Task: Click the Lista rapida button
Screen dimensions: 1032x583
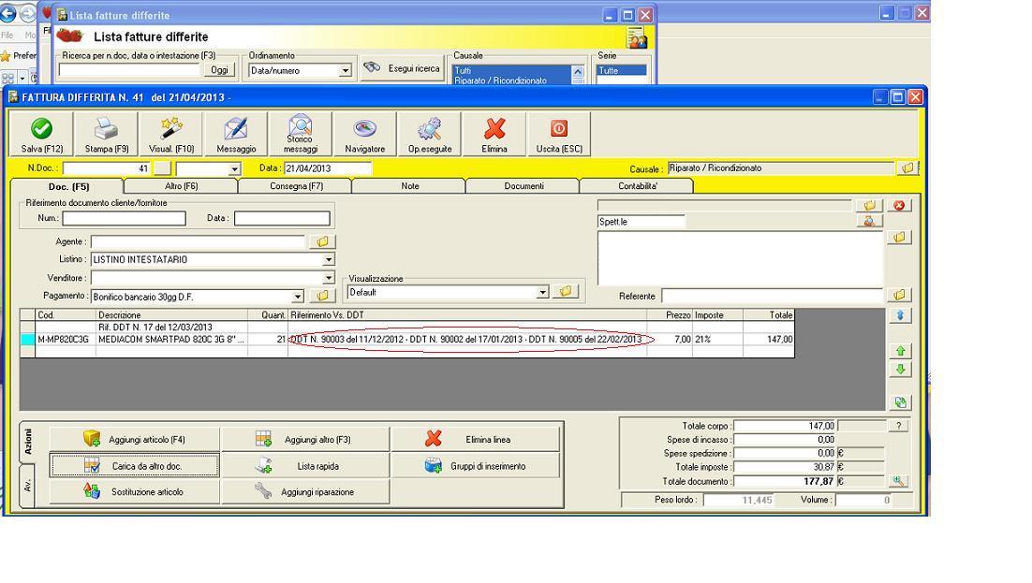Action: point(305,466)
